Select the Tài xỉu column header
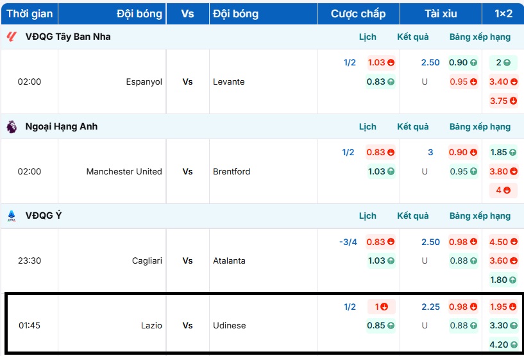 (x=441, y=13)
